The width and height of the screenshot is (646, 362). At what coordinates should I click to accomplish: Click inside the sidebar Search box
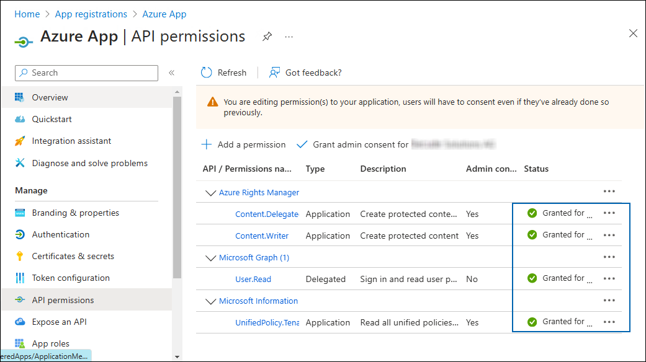pos(86,73)
